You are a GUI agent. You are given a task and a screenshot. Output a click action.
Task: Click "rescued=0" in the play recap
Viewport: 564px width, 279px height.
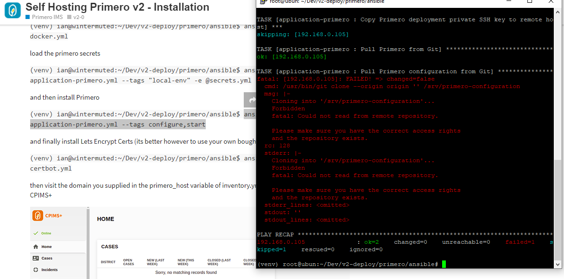[x=318, y=249]
